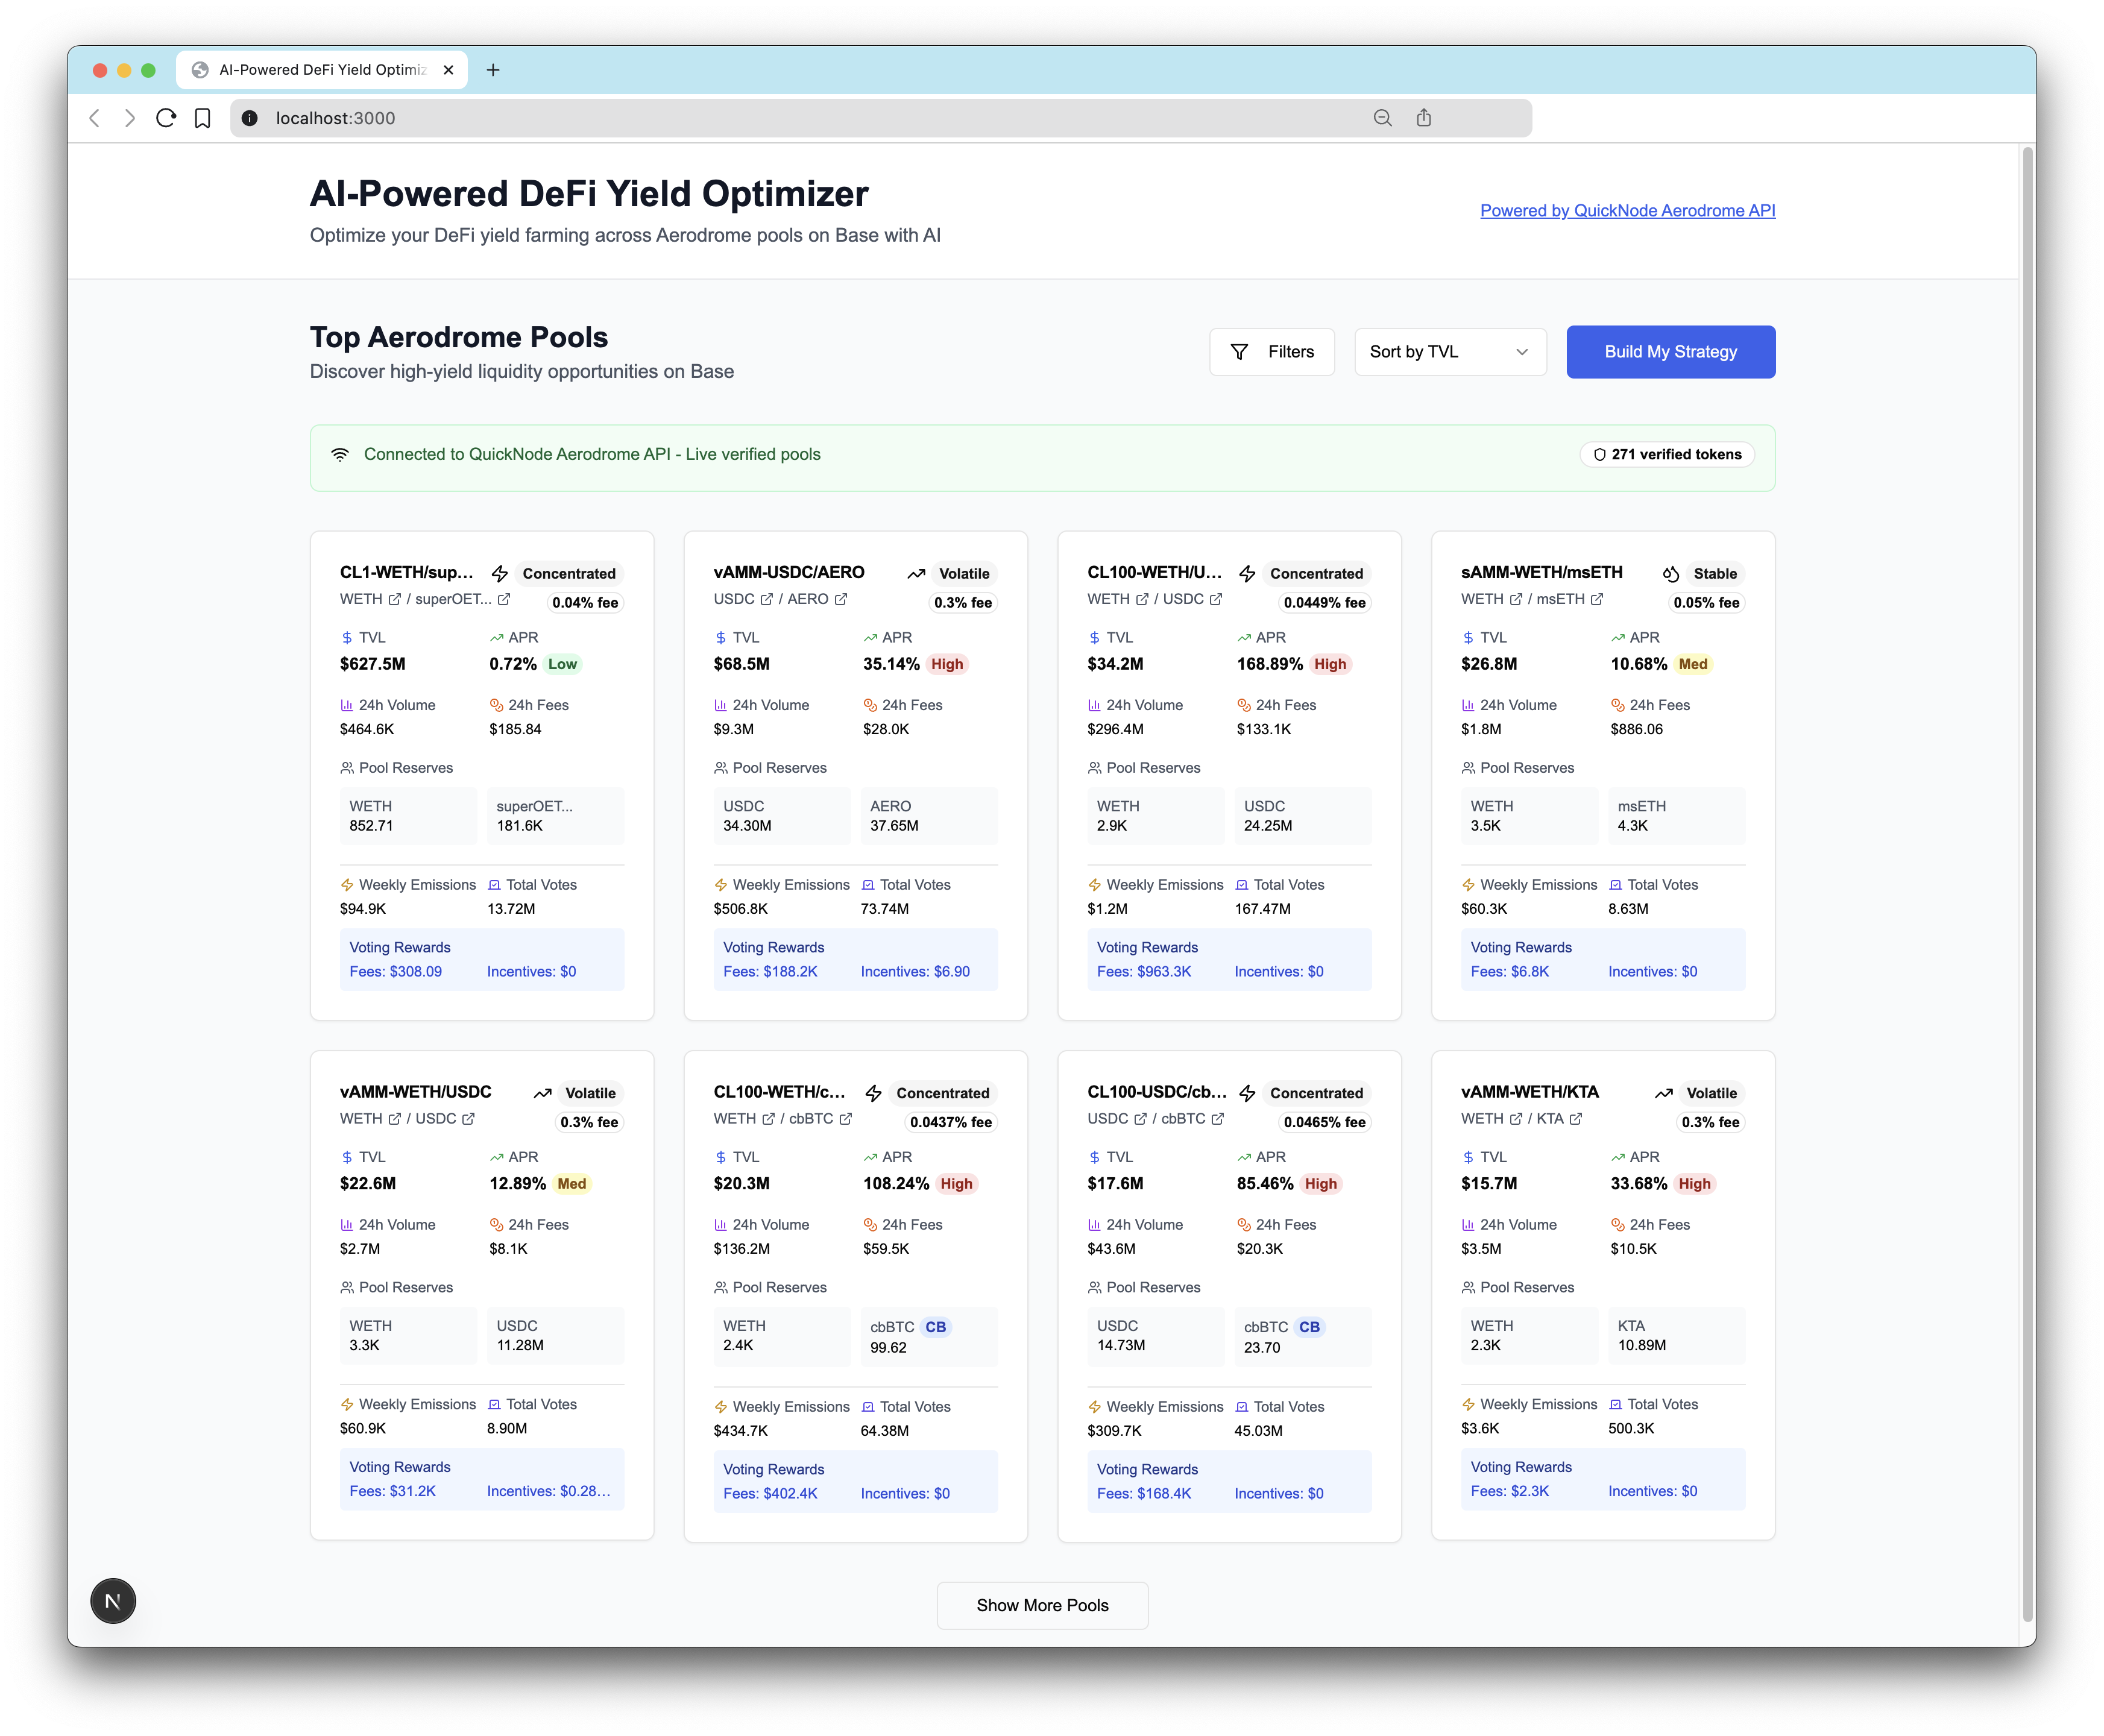
Task: Open AERO token external link icon
Action: click(841, 599)
